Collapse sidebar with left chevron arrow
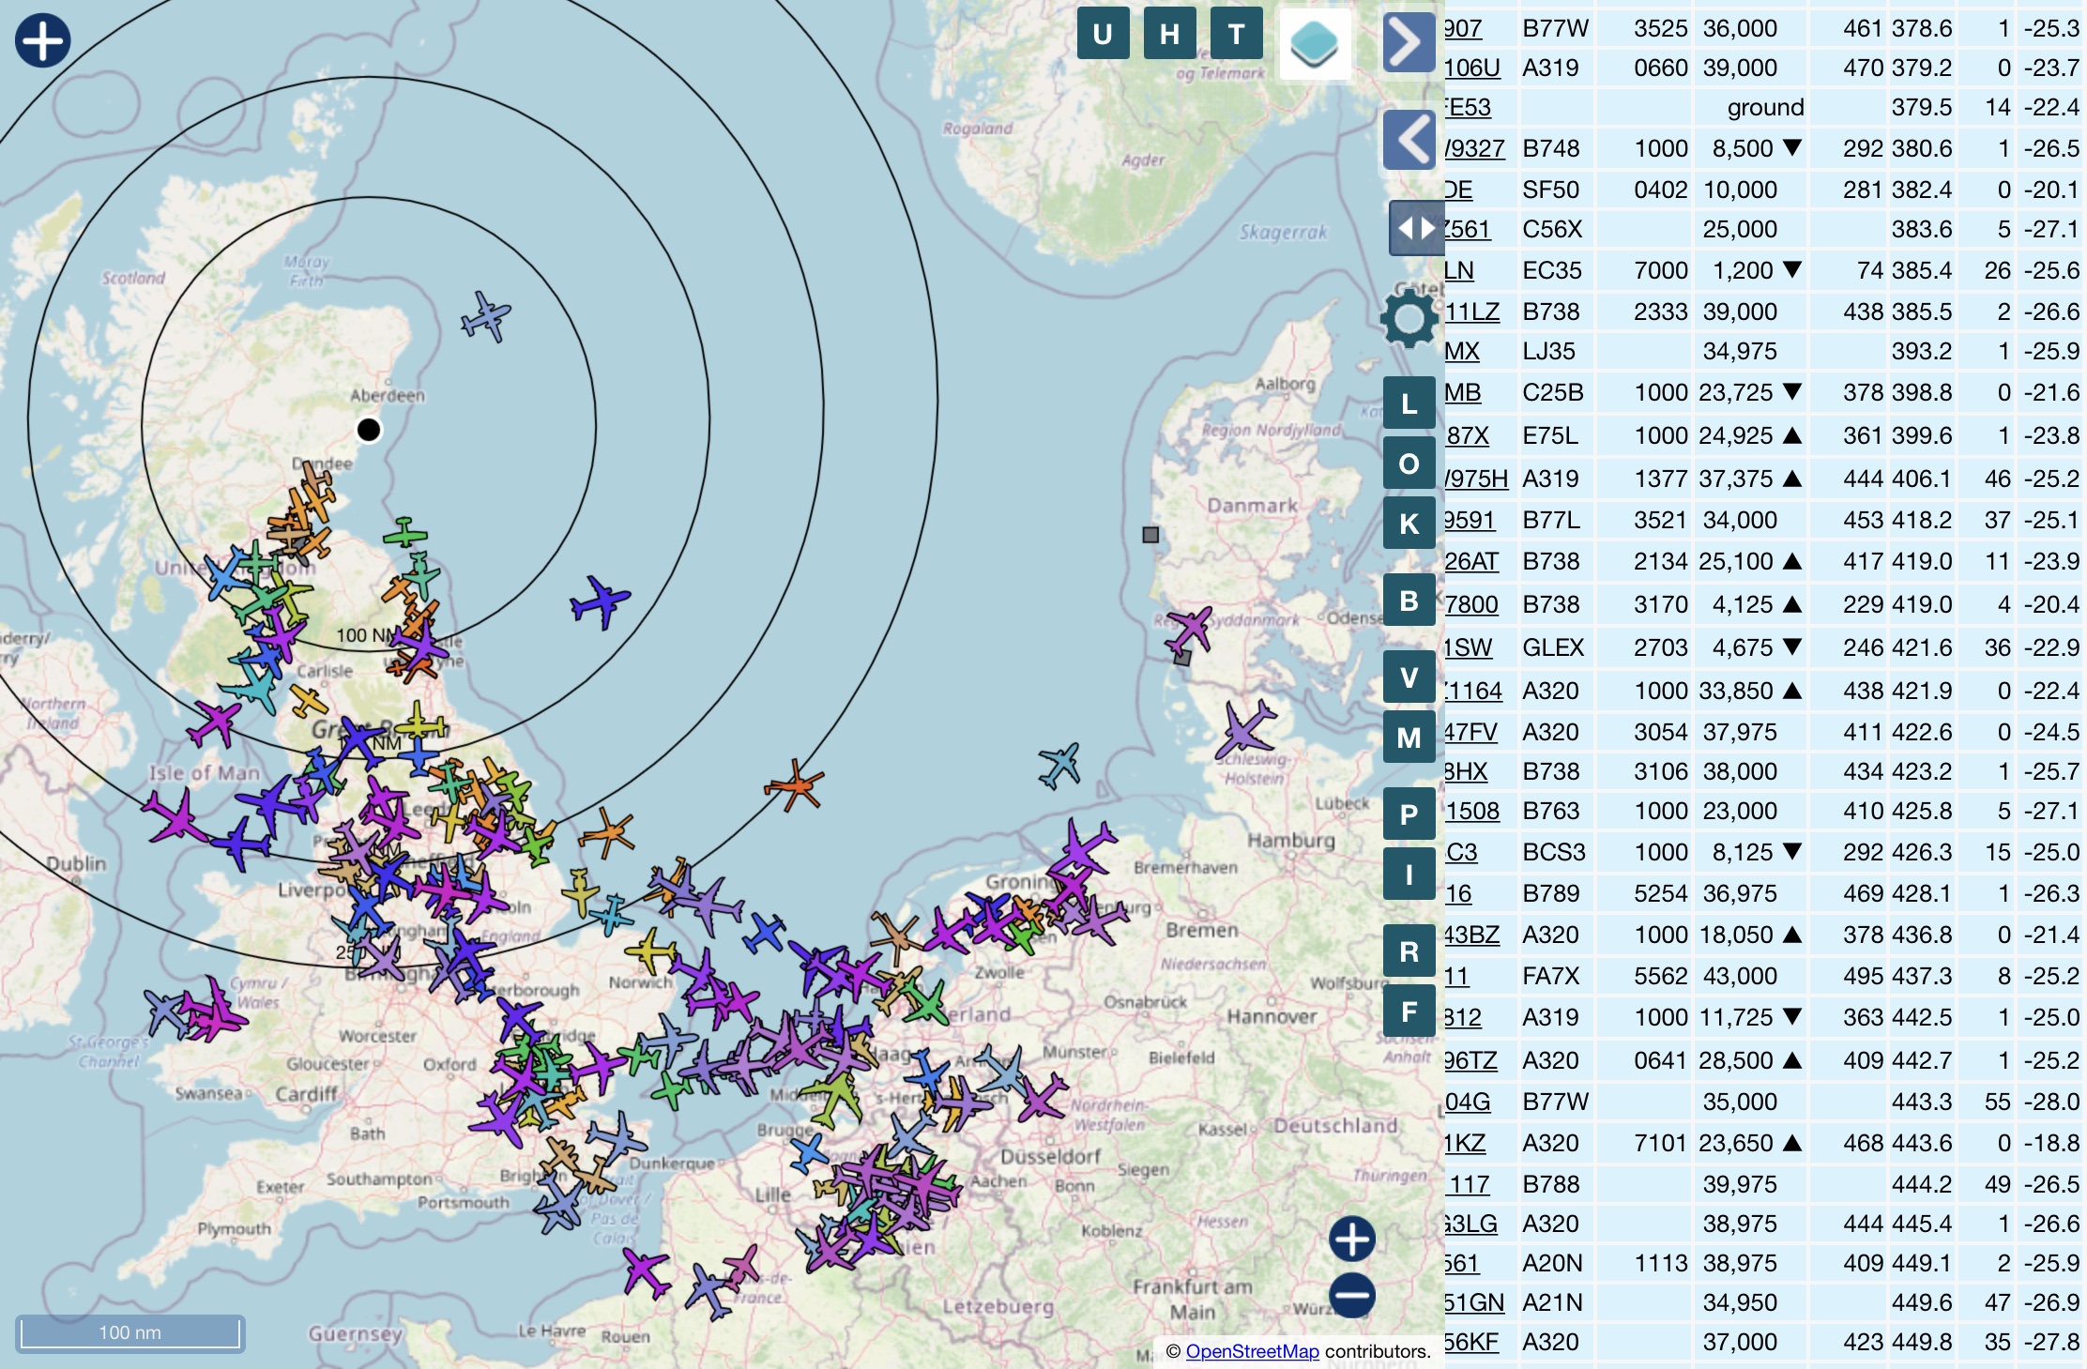This screenshot has height=1369, width=2087. click(x=1408, y=141)
